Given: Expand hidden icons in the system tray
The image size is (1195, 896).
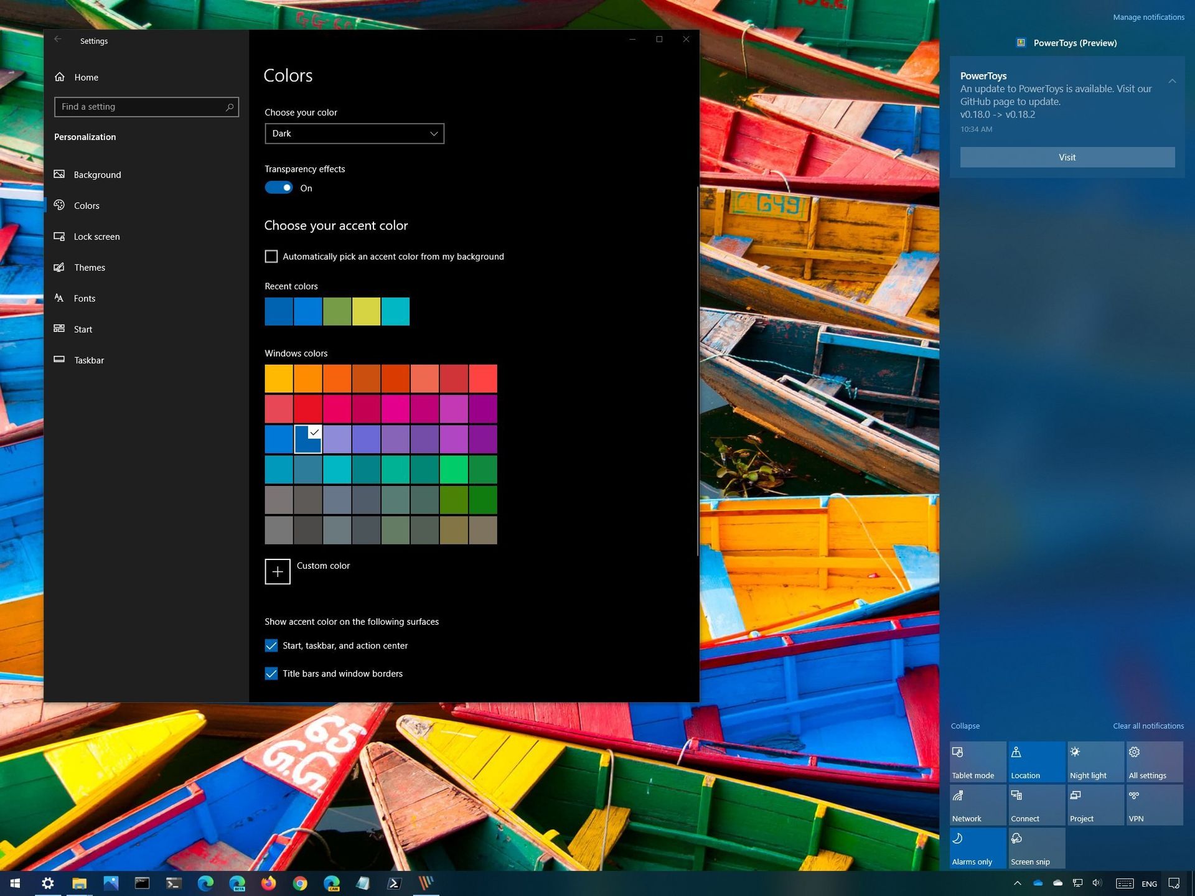Looking at the screenshot, I should click(x=1017, y=883).
